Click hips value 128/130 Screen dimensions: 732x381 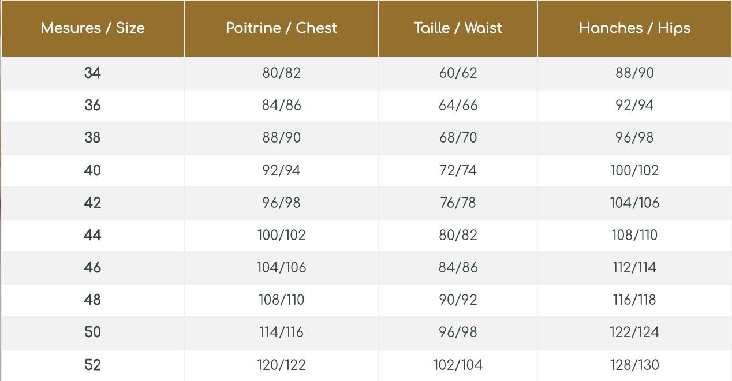634,365
